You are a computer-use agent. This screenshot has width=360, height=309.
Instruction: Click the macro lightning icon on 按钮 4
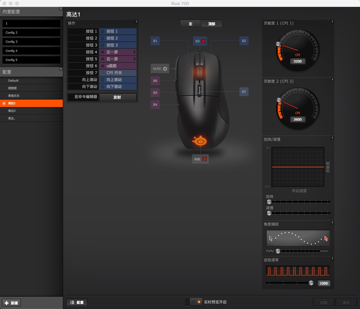tap(135, 52)
